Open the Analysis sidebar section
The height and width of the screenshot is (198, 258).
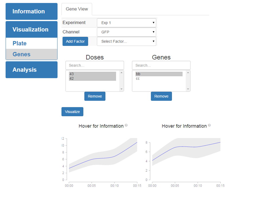(32, 70)
